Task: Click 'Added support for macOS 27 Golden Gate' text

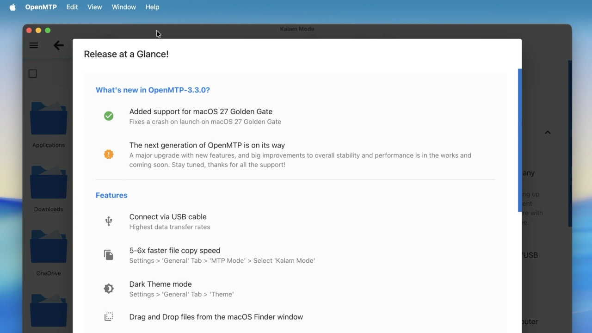Action: pyautogui.click(x=201, y=111)
